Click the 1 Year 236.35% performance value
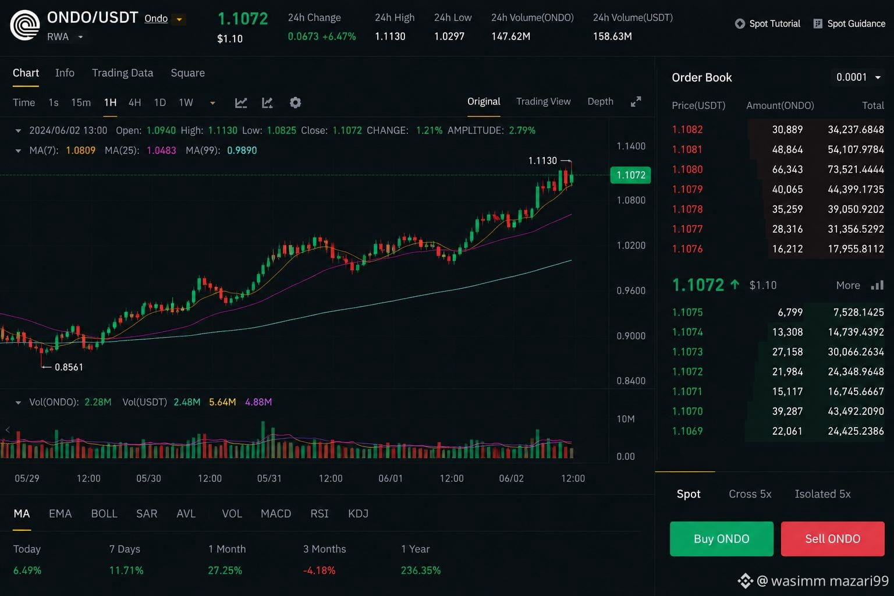The height and width of the screenshot is (596, 894). click(x=420, y=570)
